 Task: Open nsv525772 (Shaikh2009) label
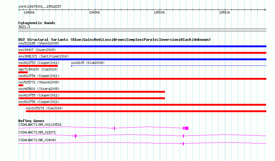[39, 82]
